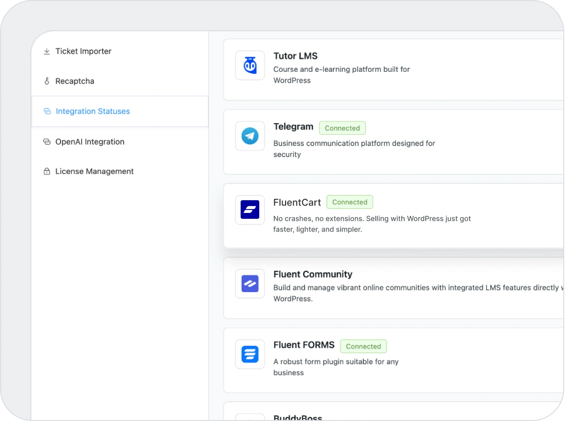Click the FluentCart logo icon
This screenshot has height=421, width=575.
tap(250, 210)
